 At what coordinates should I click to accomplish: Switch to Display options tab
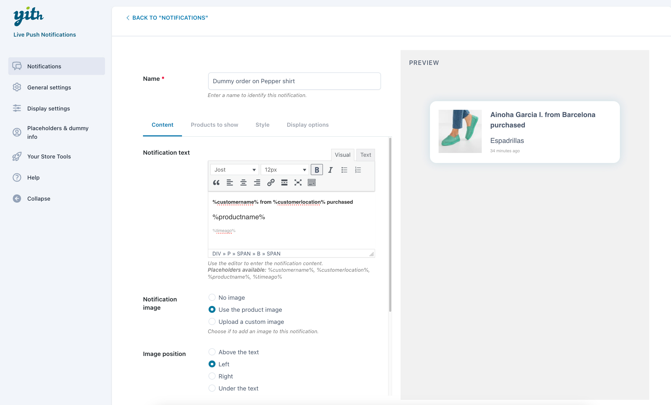[308, 125]
